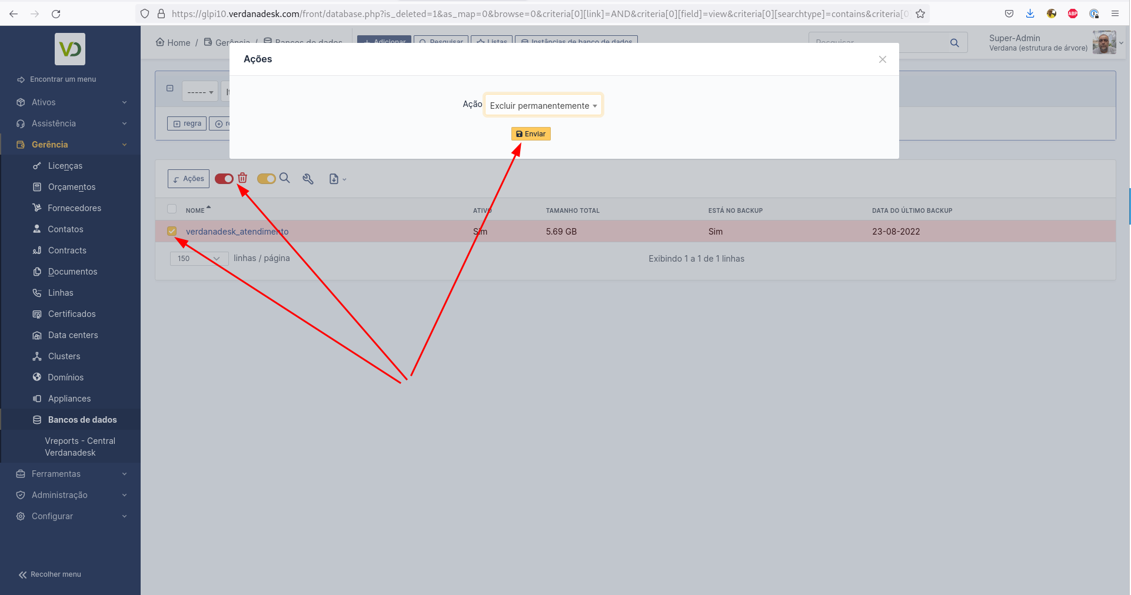Image resolution: width=1131 pixels, height=595 pixels.
Task: Click the red trash deletion icon
Action: pos(242,178)
